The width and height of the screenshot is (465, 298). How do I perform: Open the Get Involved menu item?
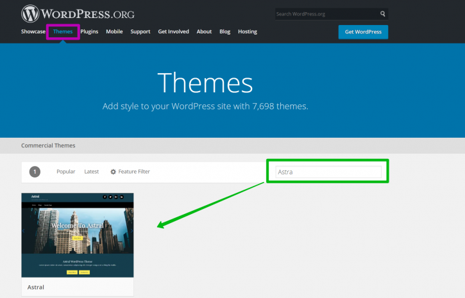173,31
